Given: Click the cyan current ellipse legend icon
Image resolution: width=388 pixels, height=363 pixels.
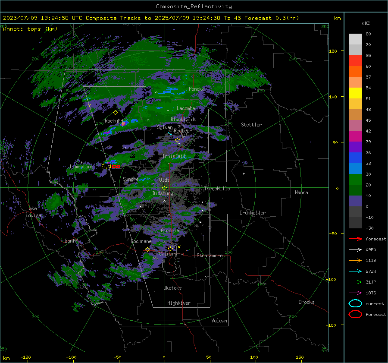Looking at the screenshot, I should [x=355, y=303].
